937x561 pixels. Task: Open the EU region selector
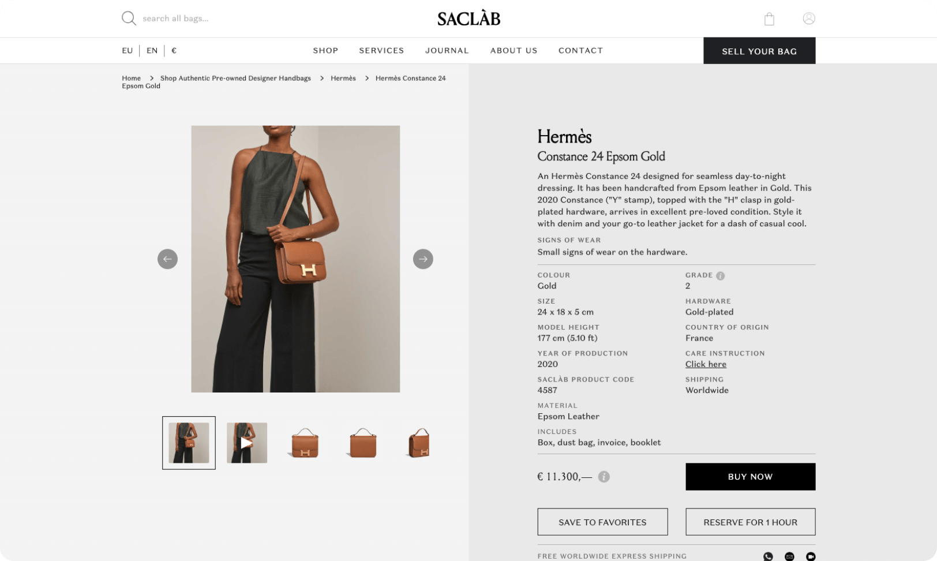tap(128, 51)
